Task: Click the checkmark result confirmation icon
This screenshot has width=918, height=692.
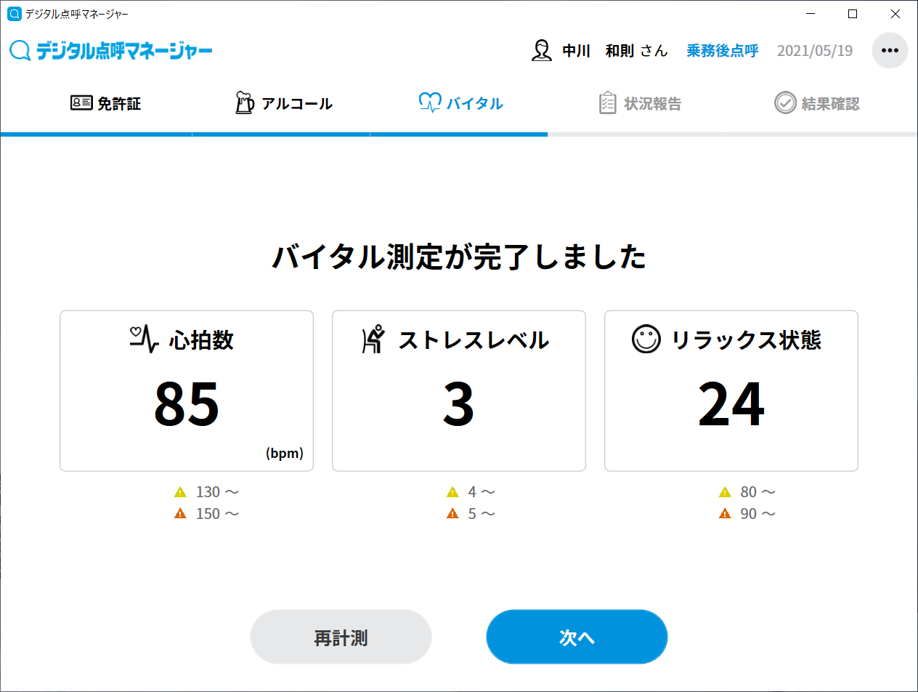Action: [x=785, y=103]
